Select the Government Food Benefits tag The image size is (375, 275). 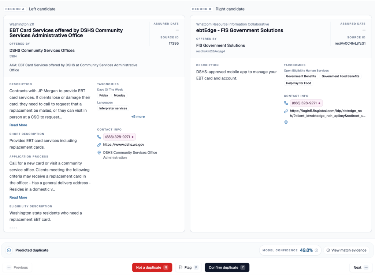[x=340, y=76]
